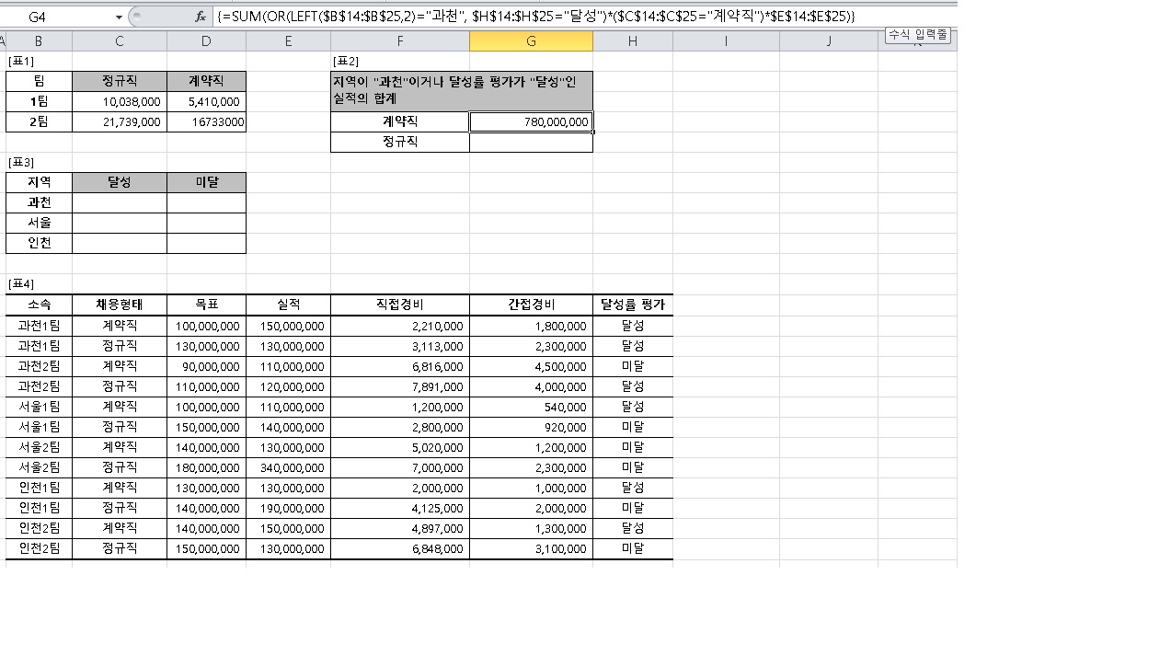Viewport: 1171px width, 667px height.
Task: Select the 채용형태 header in 표4
Action: click(x=119, y=305)
